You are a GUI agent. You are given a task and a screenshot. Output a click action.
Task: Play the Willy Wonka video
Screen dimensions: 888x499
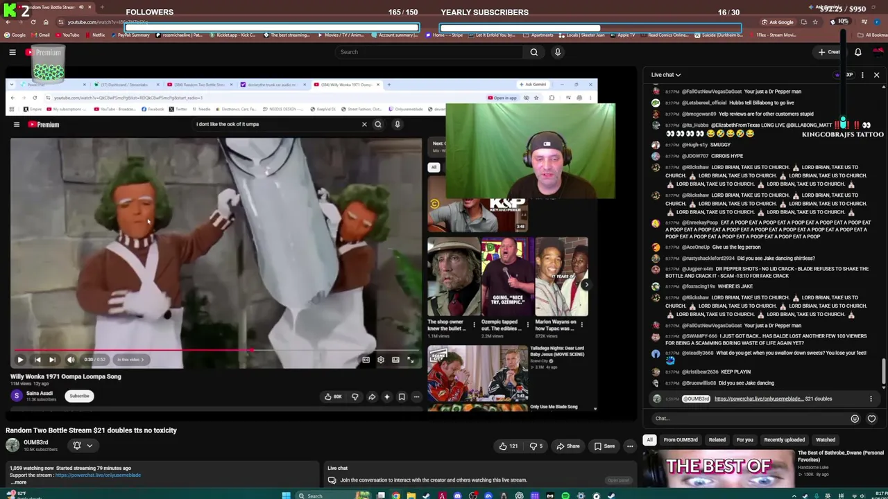(20, 360)
